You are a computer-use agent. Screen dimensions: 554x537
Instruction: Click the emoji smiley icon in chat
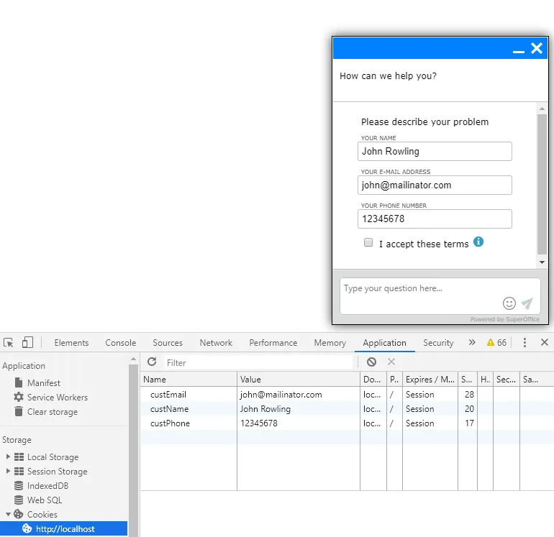509,303
